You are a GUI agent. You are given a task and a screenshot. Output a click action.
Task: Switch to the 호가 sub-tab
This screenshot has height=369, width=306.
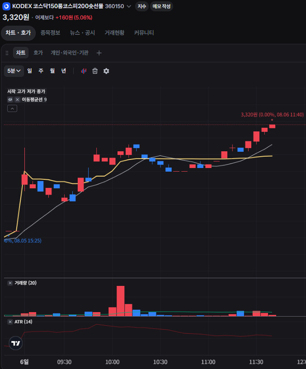point(38,53)
